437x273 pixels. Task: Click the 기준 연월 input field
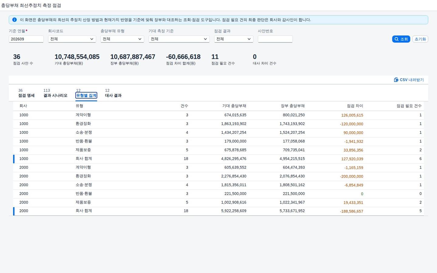pyautogui.click(x=26, y=39)
